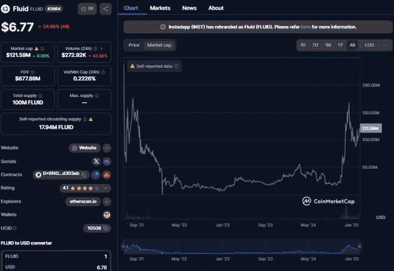Expand the Rating dropdown chevron

[x=106, y=188]
